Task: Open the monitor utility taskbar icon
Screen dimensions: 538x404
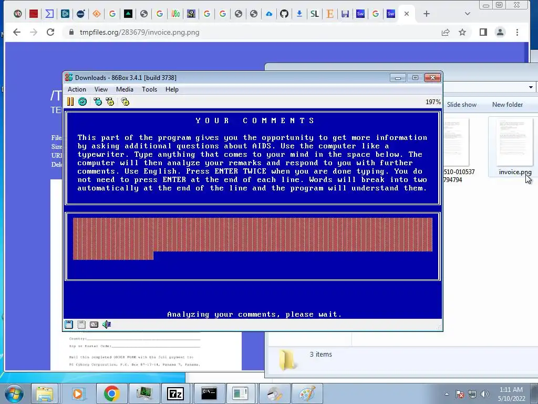Action: 144,393
